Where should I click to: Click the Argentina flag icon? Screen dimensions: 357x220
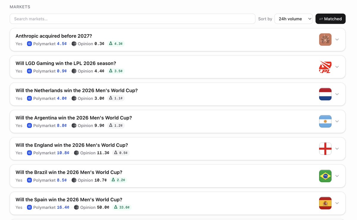(325, 121)
